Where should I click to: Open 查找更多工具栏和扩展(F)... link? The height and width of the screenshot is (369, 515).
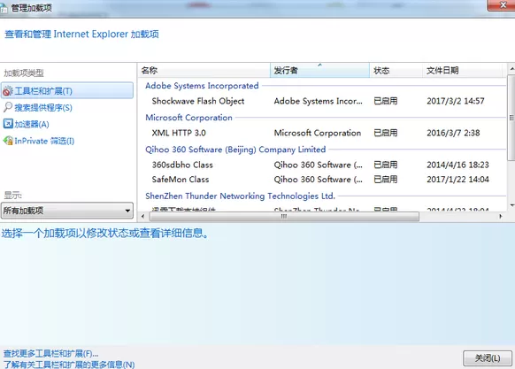coord(50,354)
